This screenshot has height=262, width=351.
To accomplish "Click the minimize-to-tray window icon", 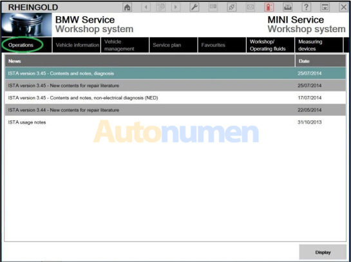I will pos(325,7).
